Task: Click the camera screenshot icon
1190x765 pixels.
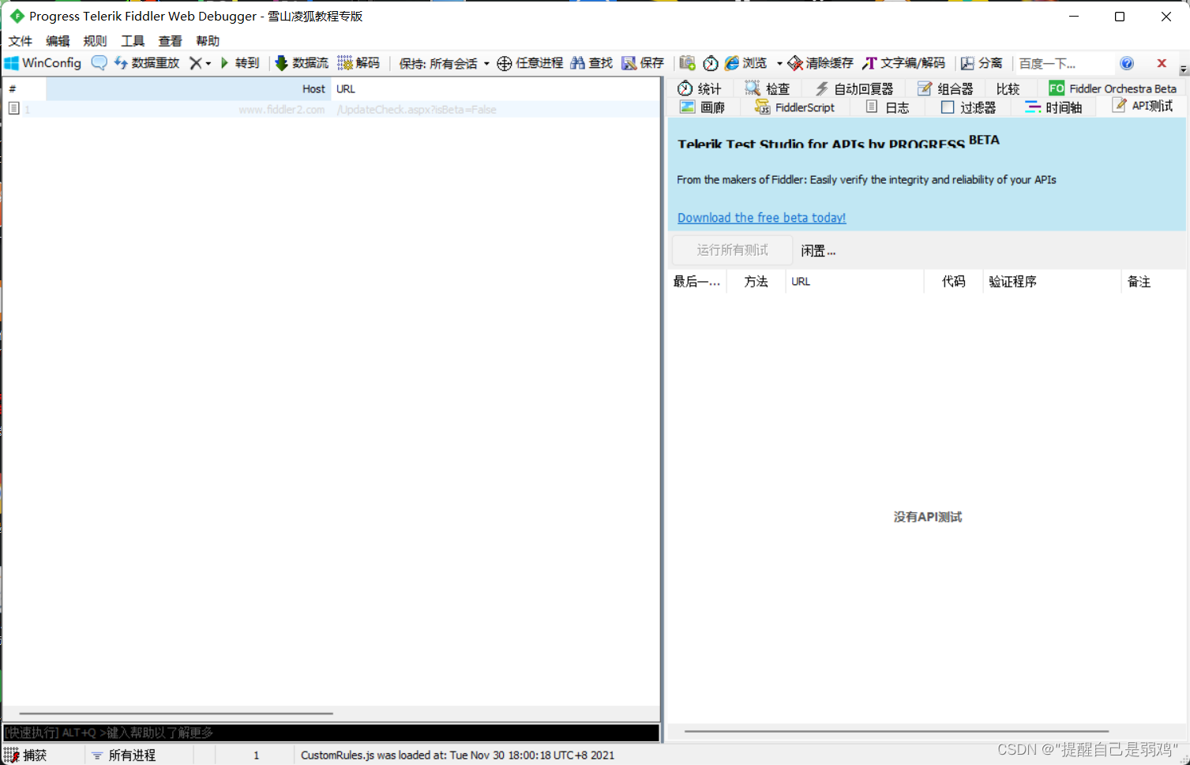Action: (x=687, y=63)
